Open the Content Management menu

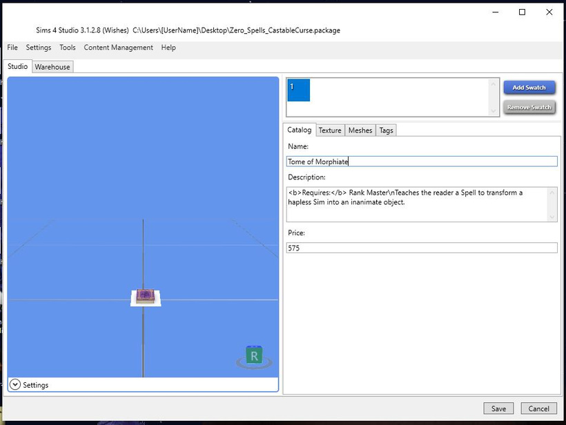pyautogui.click(x=119, y=48)
